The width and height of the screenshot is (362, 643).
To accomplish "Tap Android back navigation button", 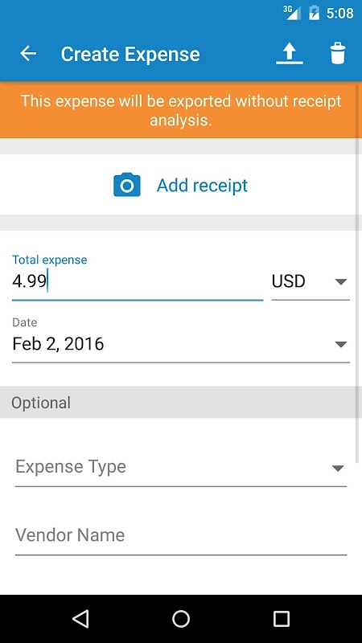I will (80, 618).
